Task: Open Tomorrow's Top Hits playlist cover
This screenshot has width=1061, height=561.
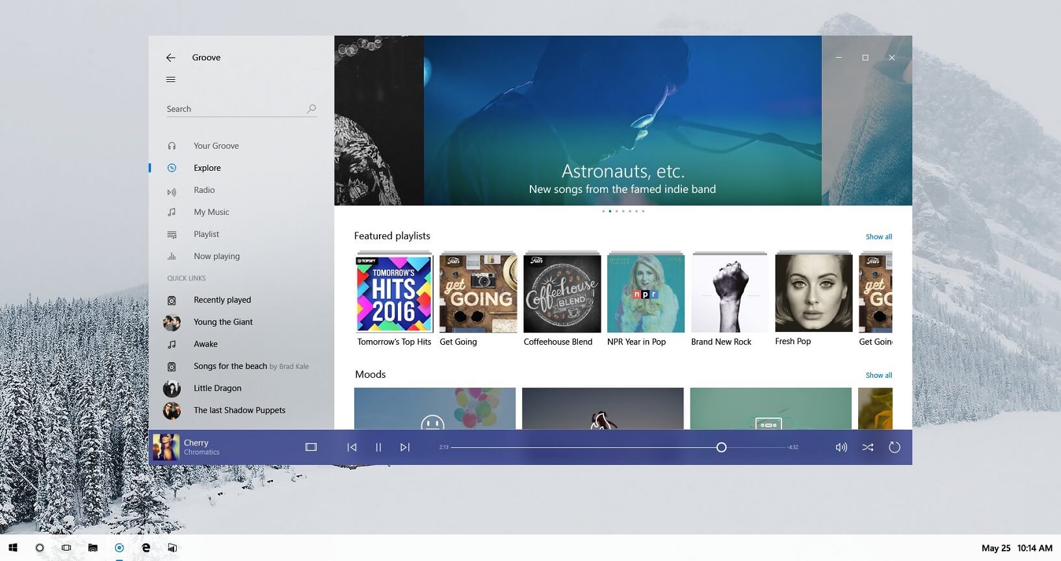Action: [x=394, y=293]
